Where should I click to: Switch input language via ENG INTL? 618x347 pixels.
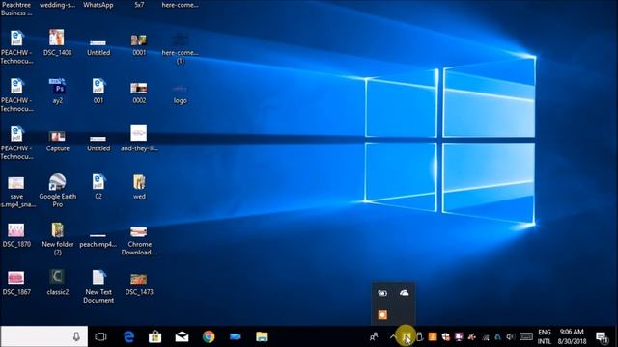click(545, 336)
